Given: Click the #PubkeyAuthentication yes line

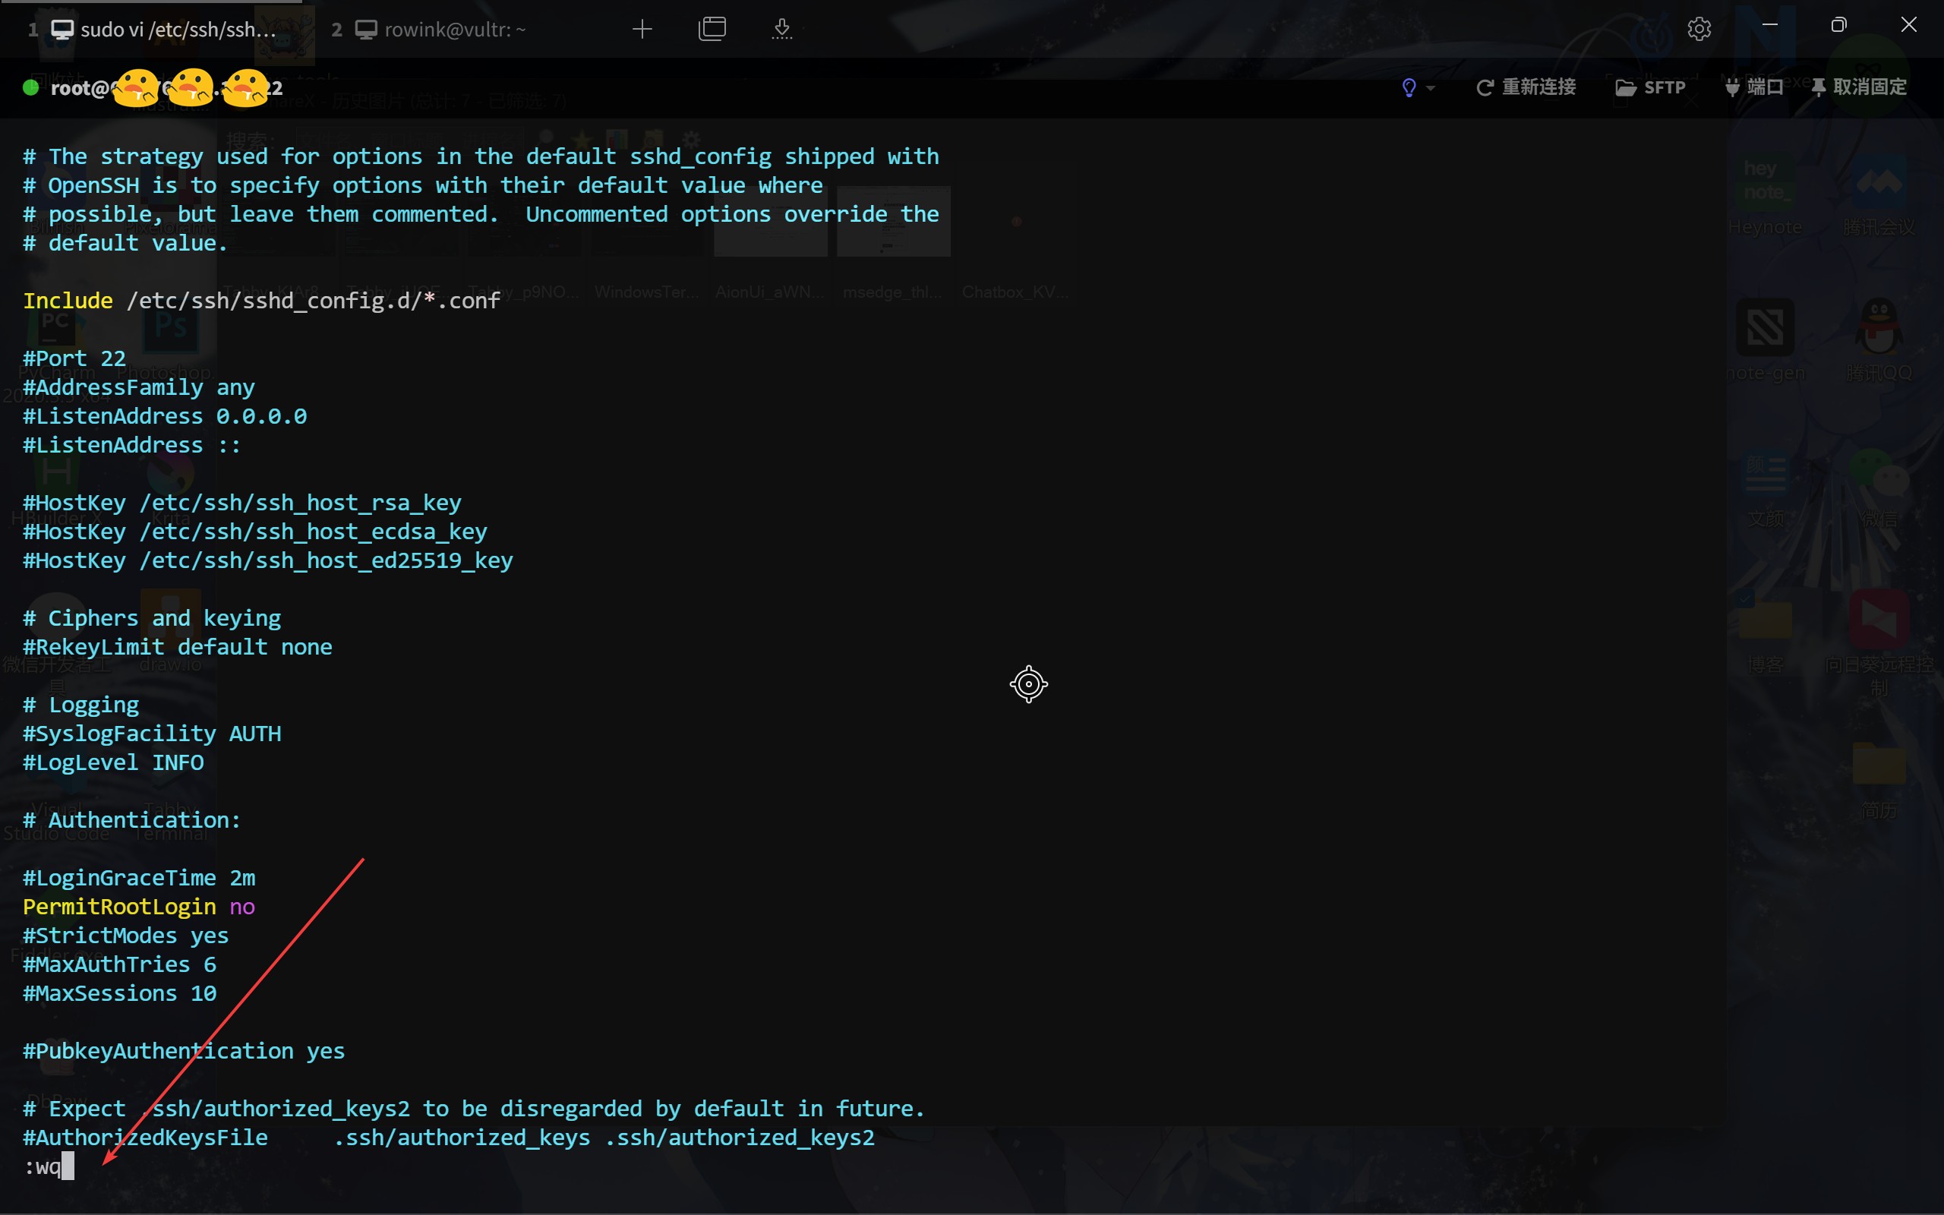Looking at the screenshot, I should point(183,1051).
